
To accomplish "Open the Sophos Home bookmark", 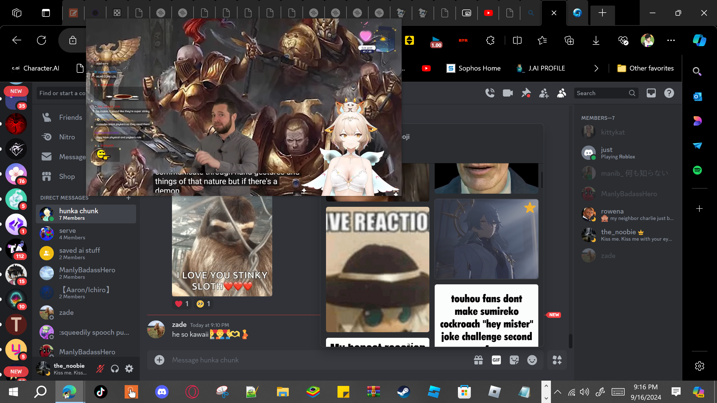I will [473, 68].
